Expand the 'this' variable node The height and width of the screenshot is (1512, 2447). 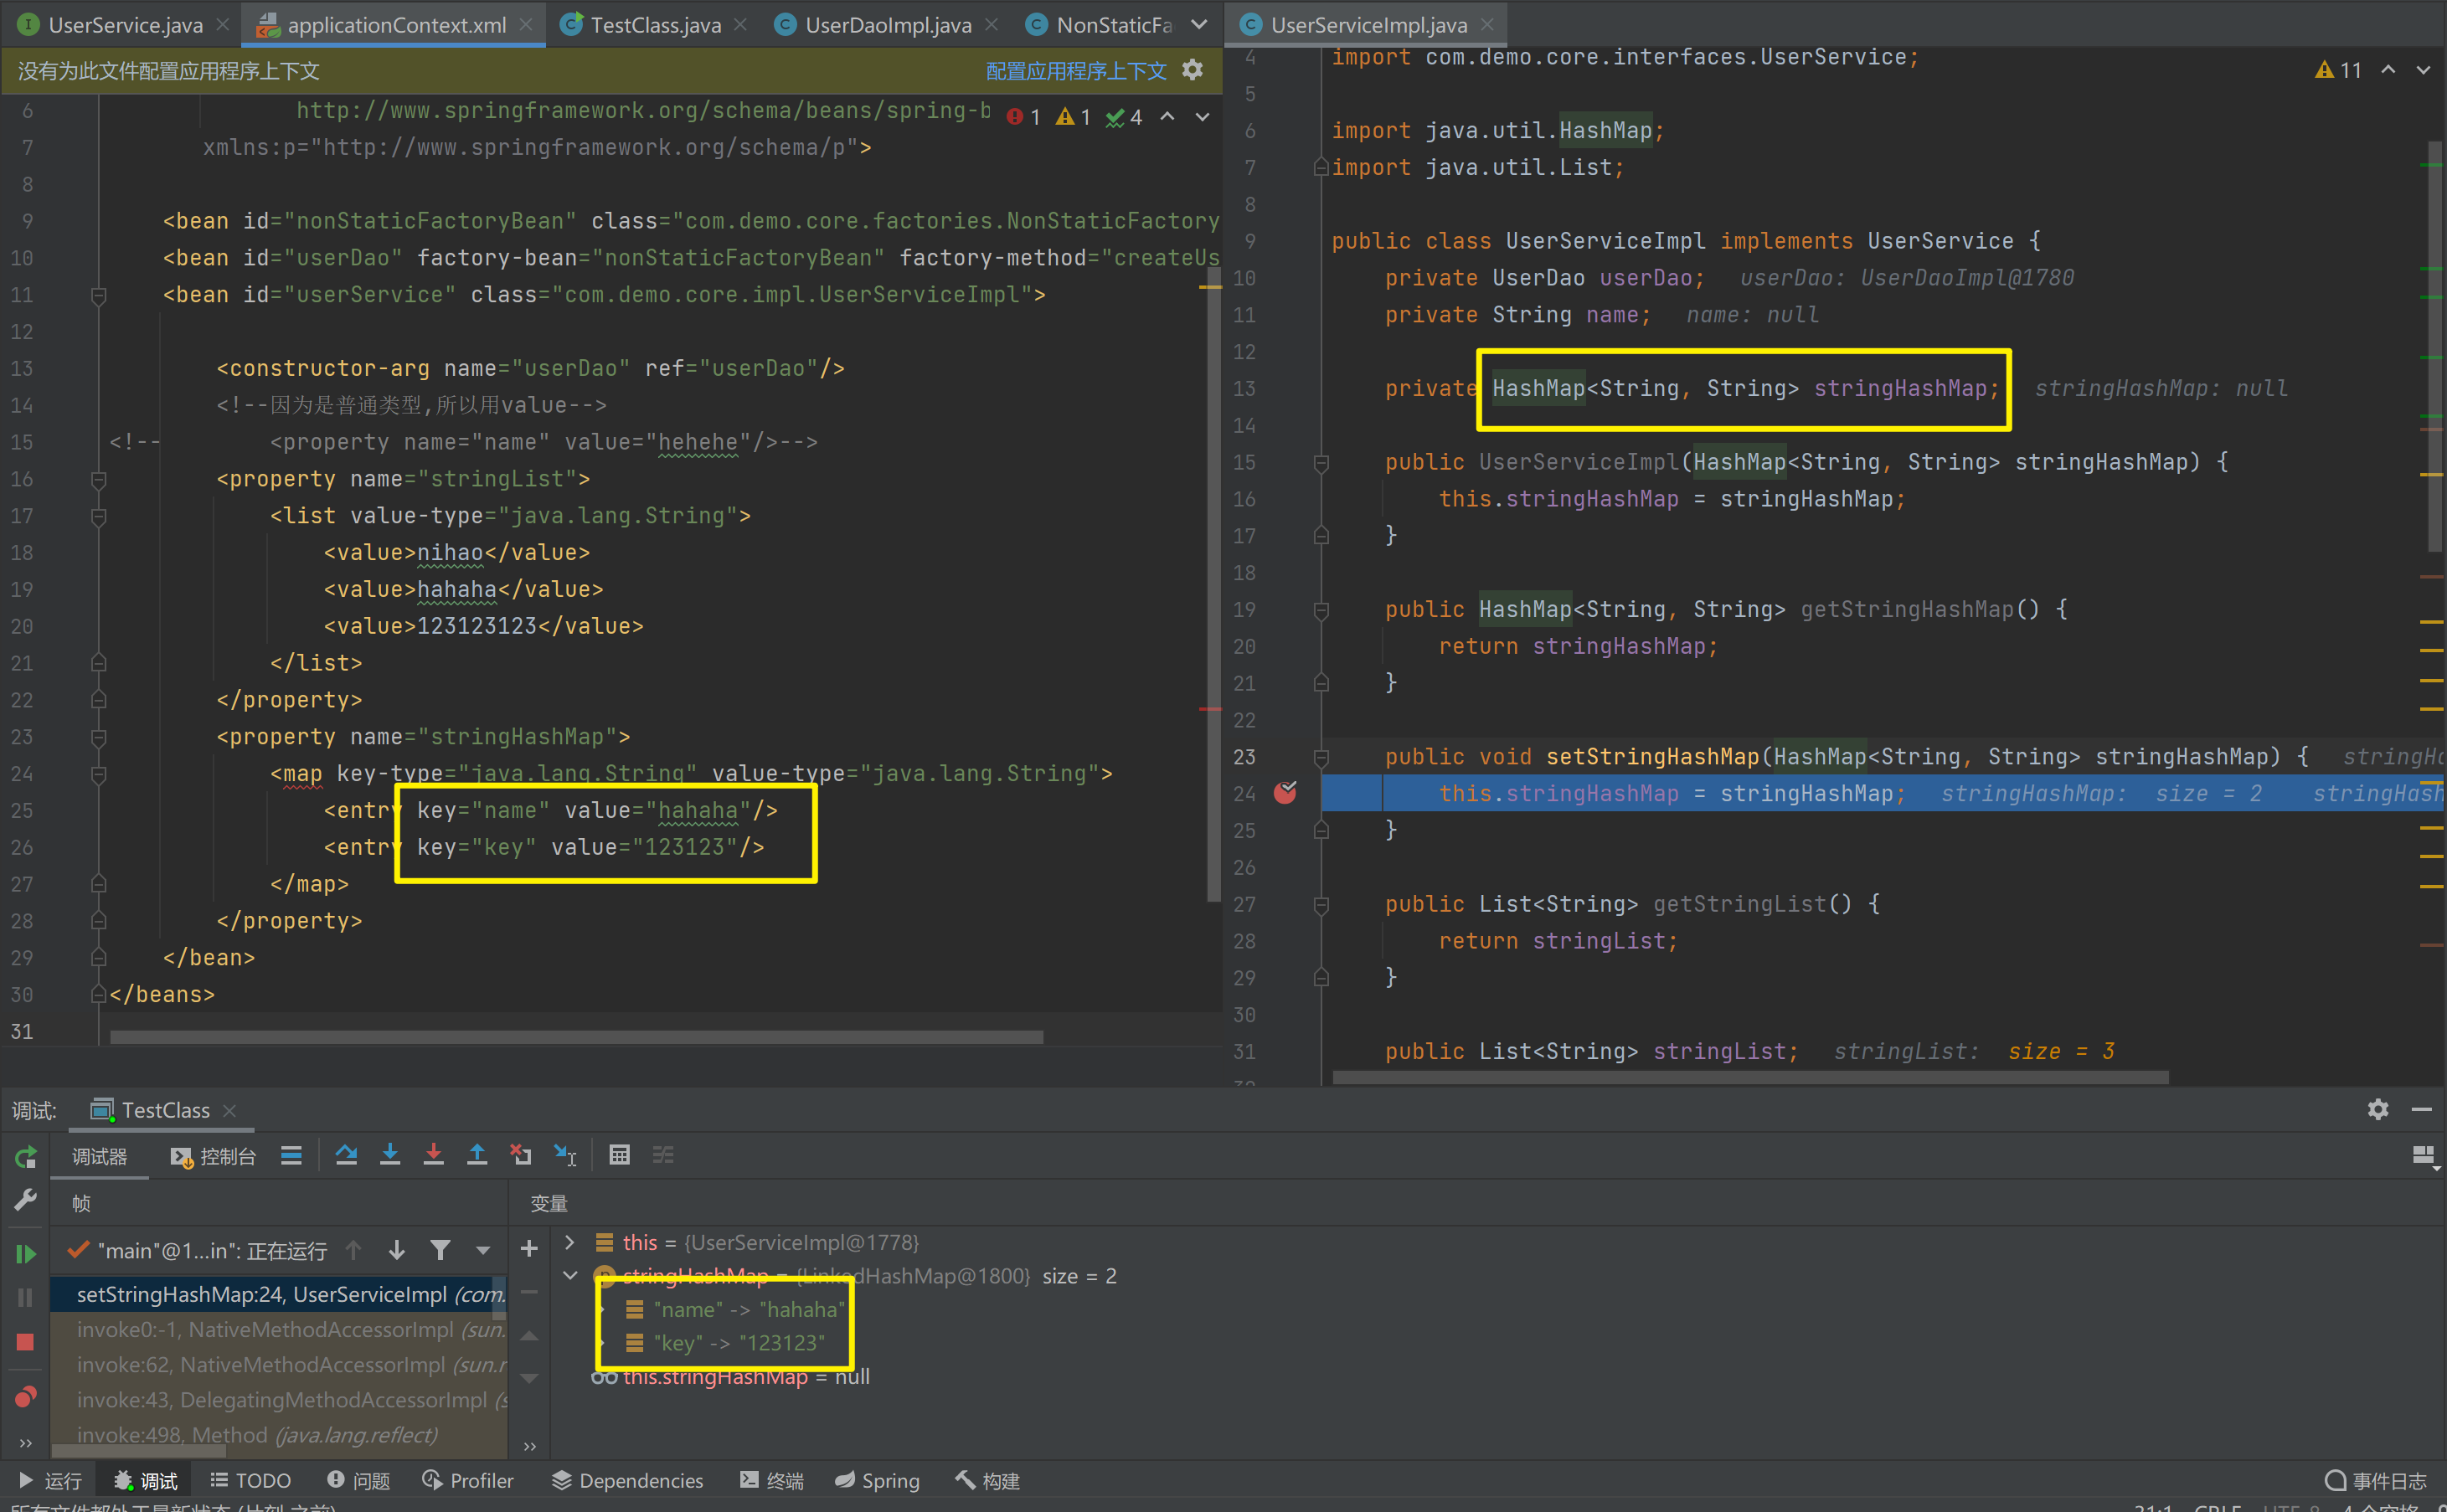click(570, 1242)
